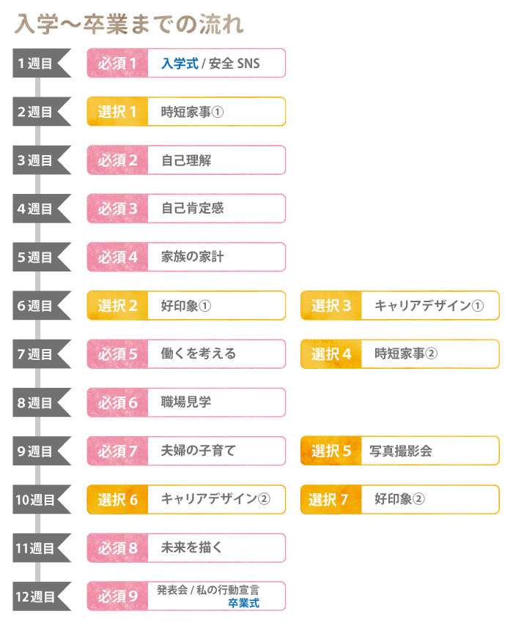Screen dimensions: 513x622
Task: Select 選択1 時短家事① box
Action: point(186,111)
